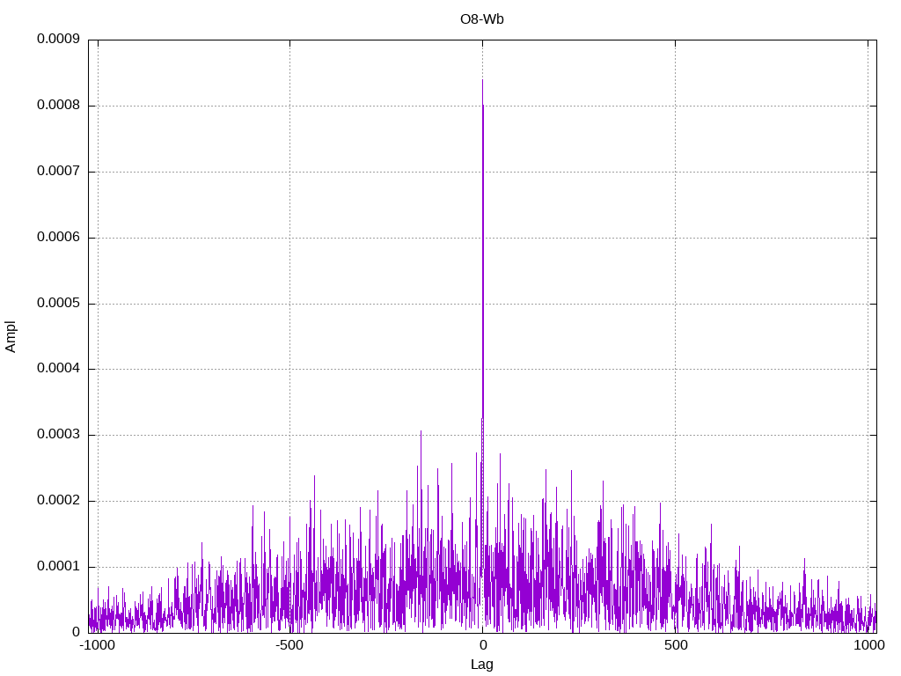Click the O8-Wb plot title
The width and height of the screenshot is (901, 676).
481,19
